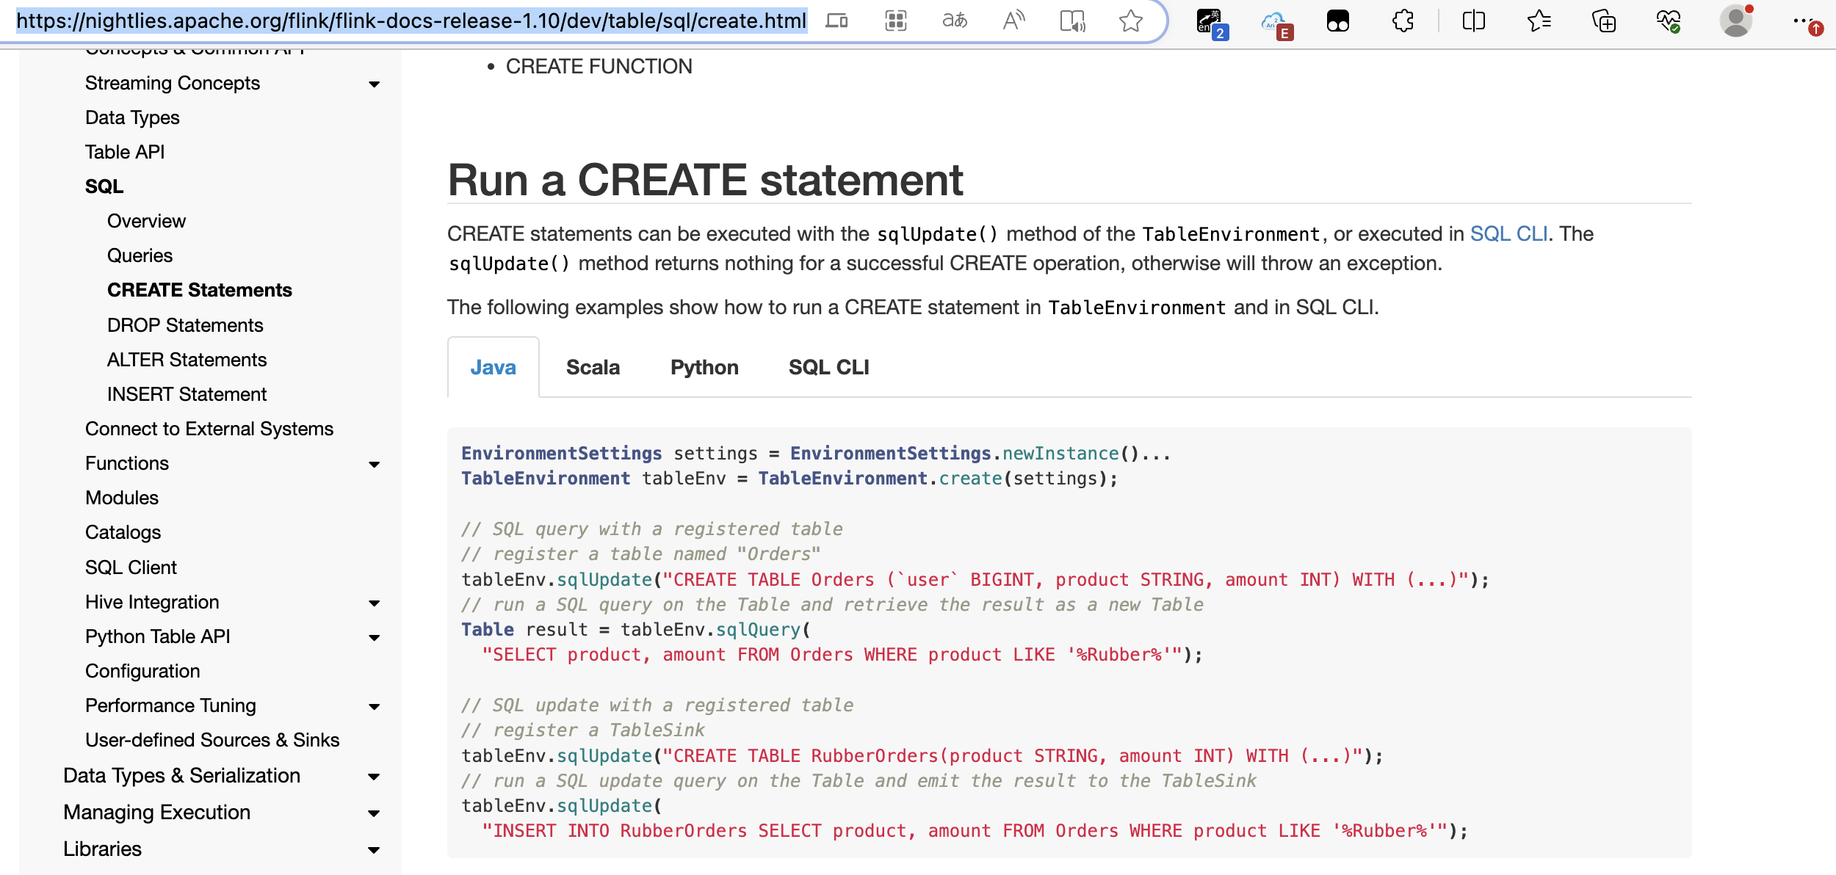Click the black mask extension icon

click(x=1338, y=21)
